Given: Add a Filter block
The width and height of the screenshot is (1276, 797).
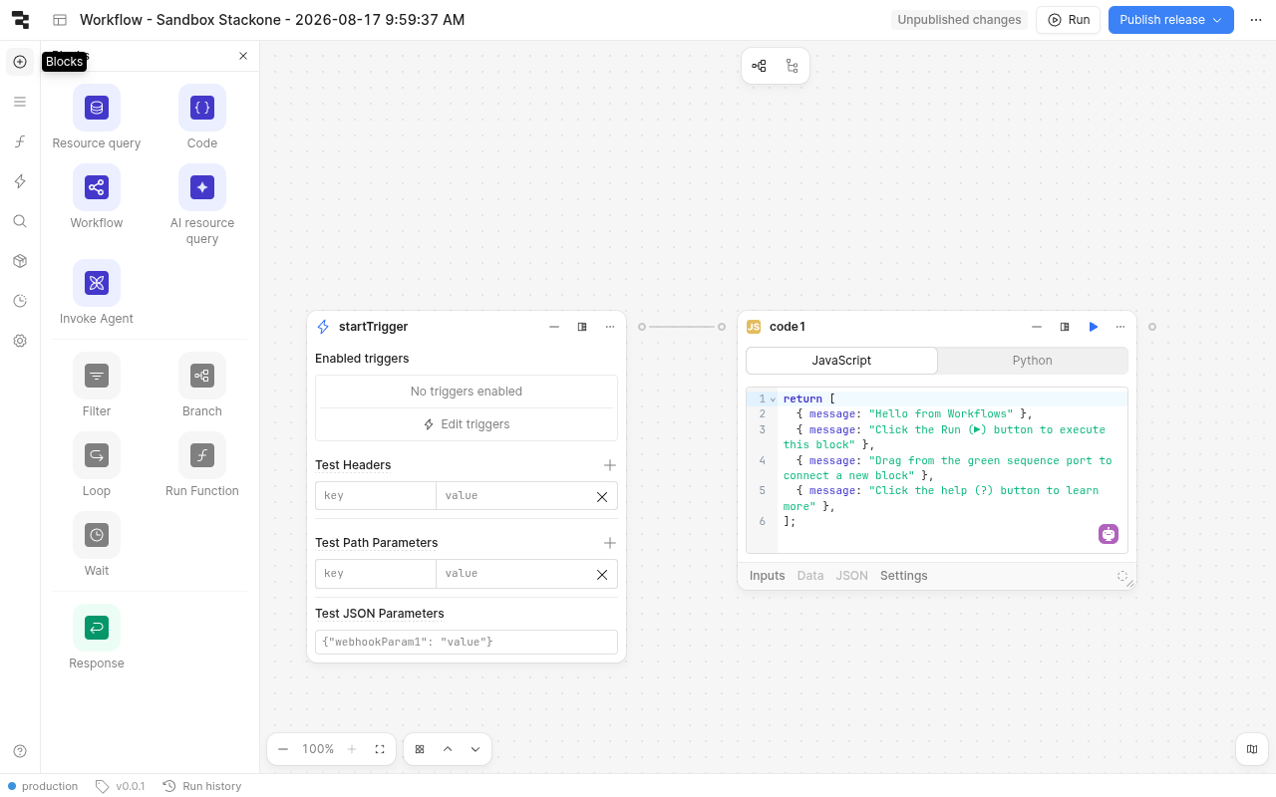Looking at the screenshot, I should tap(97, 385).
